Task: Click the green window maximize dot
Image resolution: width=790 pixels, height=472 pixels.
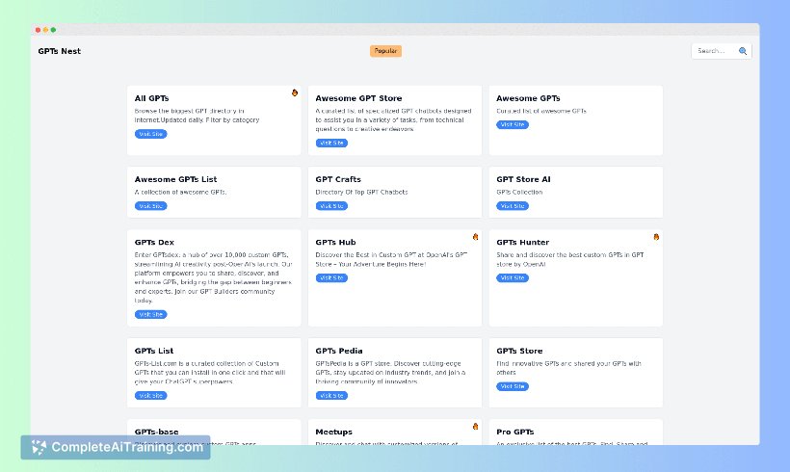Action: 53,30
